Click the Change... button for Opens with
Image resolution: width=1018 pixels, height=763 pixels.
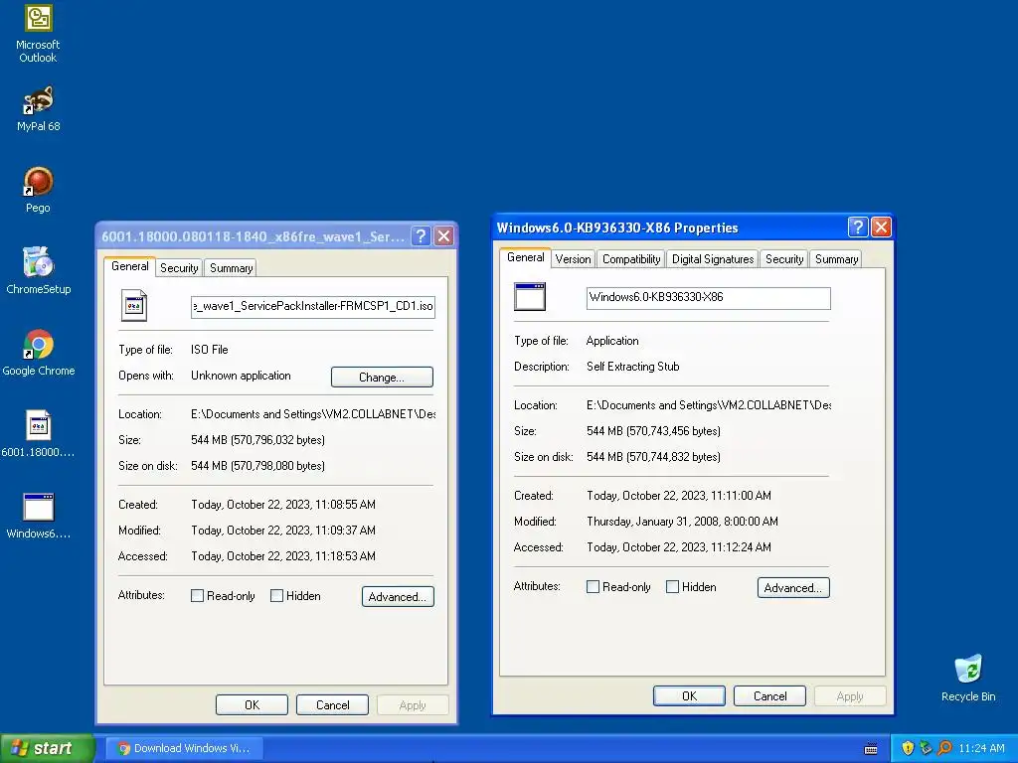pyautogui.click(x=382, y=377)
